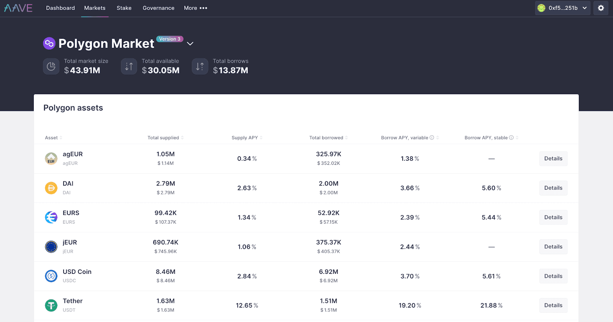Click the total market size pie icon
This screenshot has height=322, width=613.
[51, 67]
